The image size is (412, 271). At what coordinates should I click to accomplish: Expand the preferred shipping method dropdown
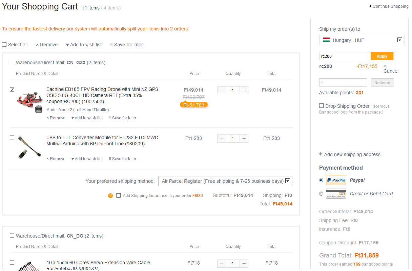(288, 181)
